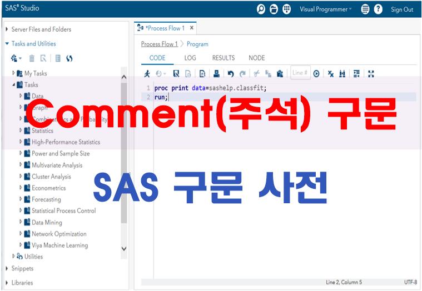Open the More application options menu icon
The height and width of the screenshot is (291, 422).
coord(365,9)
